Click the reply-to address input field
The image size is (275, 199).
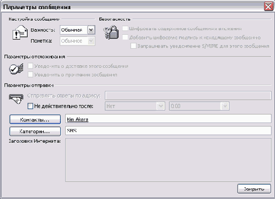pyautogui.click(x=188, y=95)
